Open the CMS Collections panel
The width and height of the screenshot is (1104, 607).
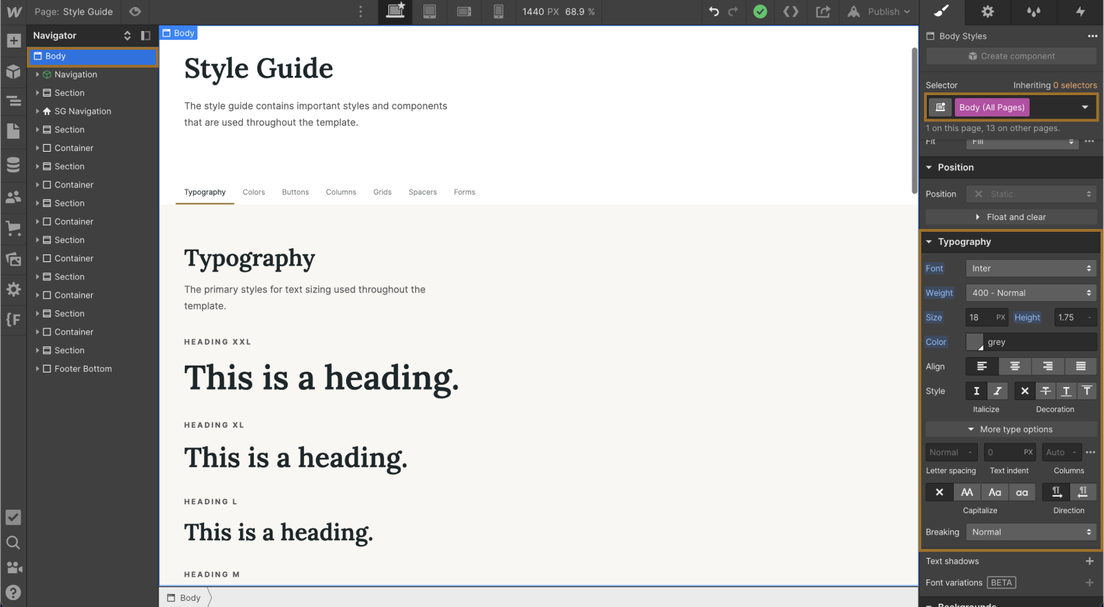coord(13,164)
